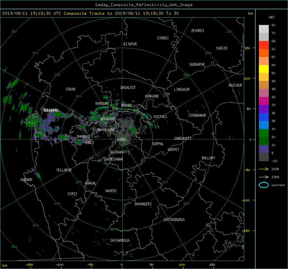Click the HUBLI city label

(x=89, y=143)
